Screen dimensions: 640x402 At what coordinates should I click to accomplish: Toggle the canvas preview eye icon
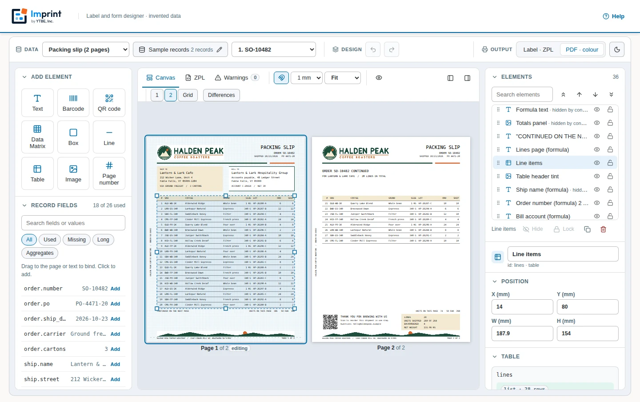[379, 78]
